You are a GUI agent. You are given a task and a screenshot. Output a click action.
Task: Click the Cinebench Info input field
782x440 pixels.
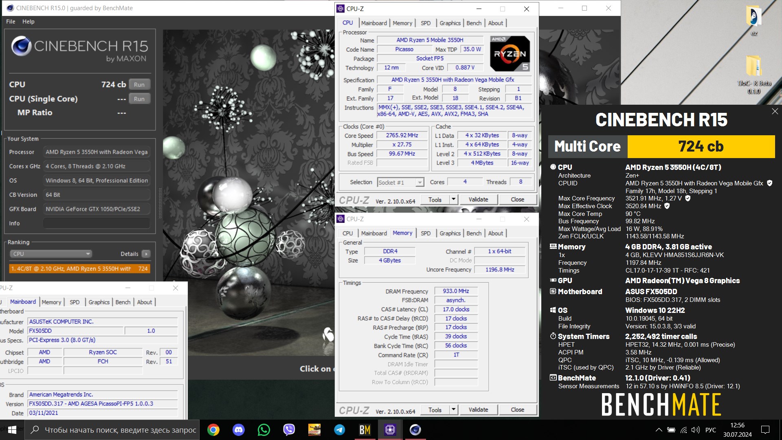pos(97,223)
